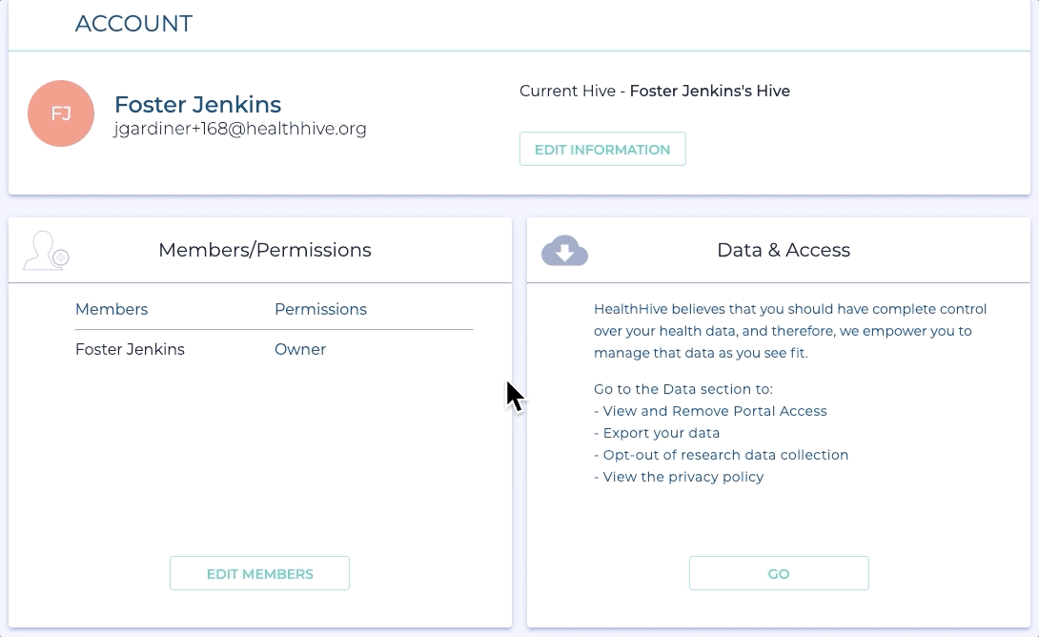This screenshot has width=1039, height=637.
Task: Click the FJ profile avatar circle
Action: [61, 113]
